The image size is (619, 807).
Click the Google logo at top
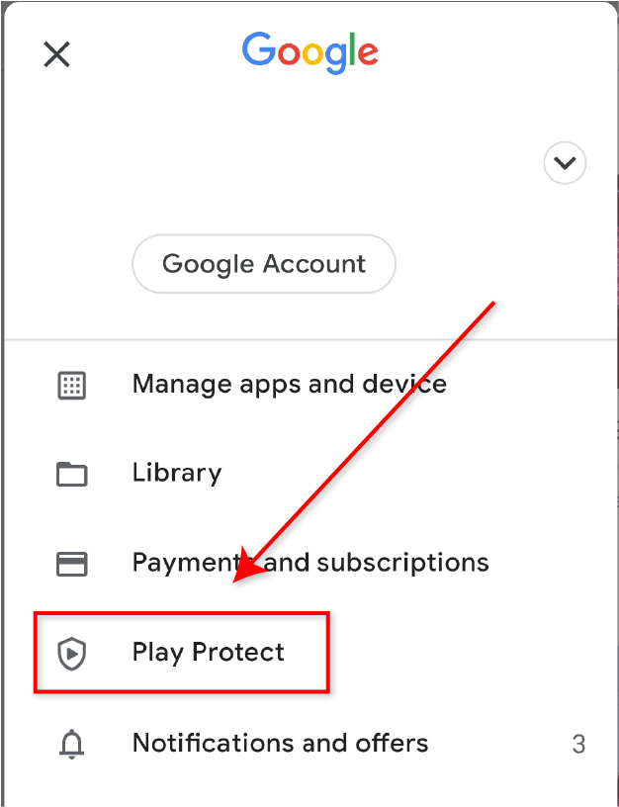310,52
